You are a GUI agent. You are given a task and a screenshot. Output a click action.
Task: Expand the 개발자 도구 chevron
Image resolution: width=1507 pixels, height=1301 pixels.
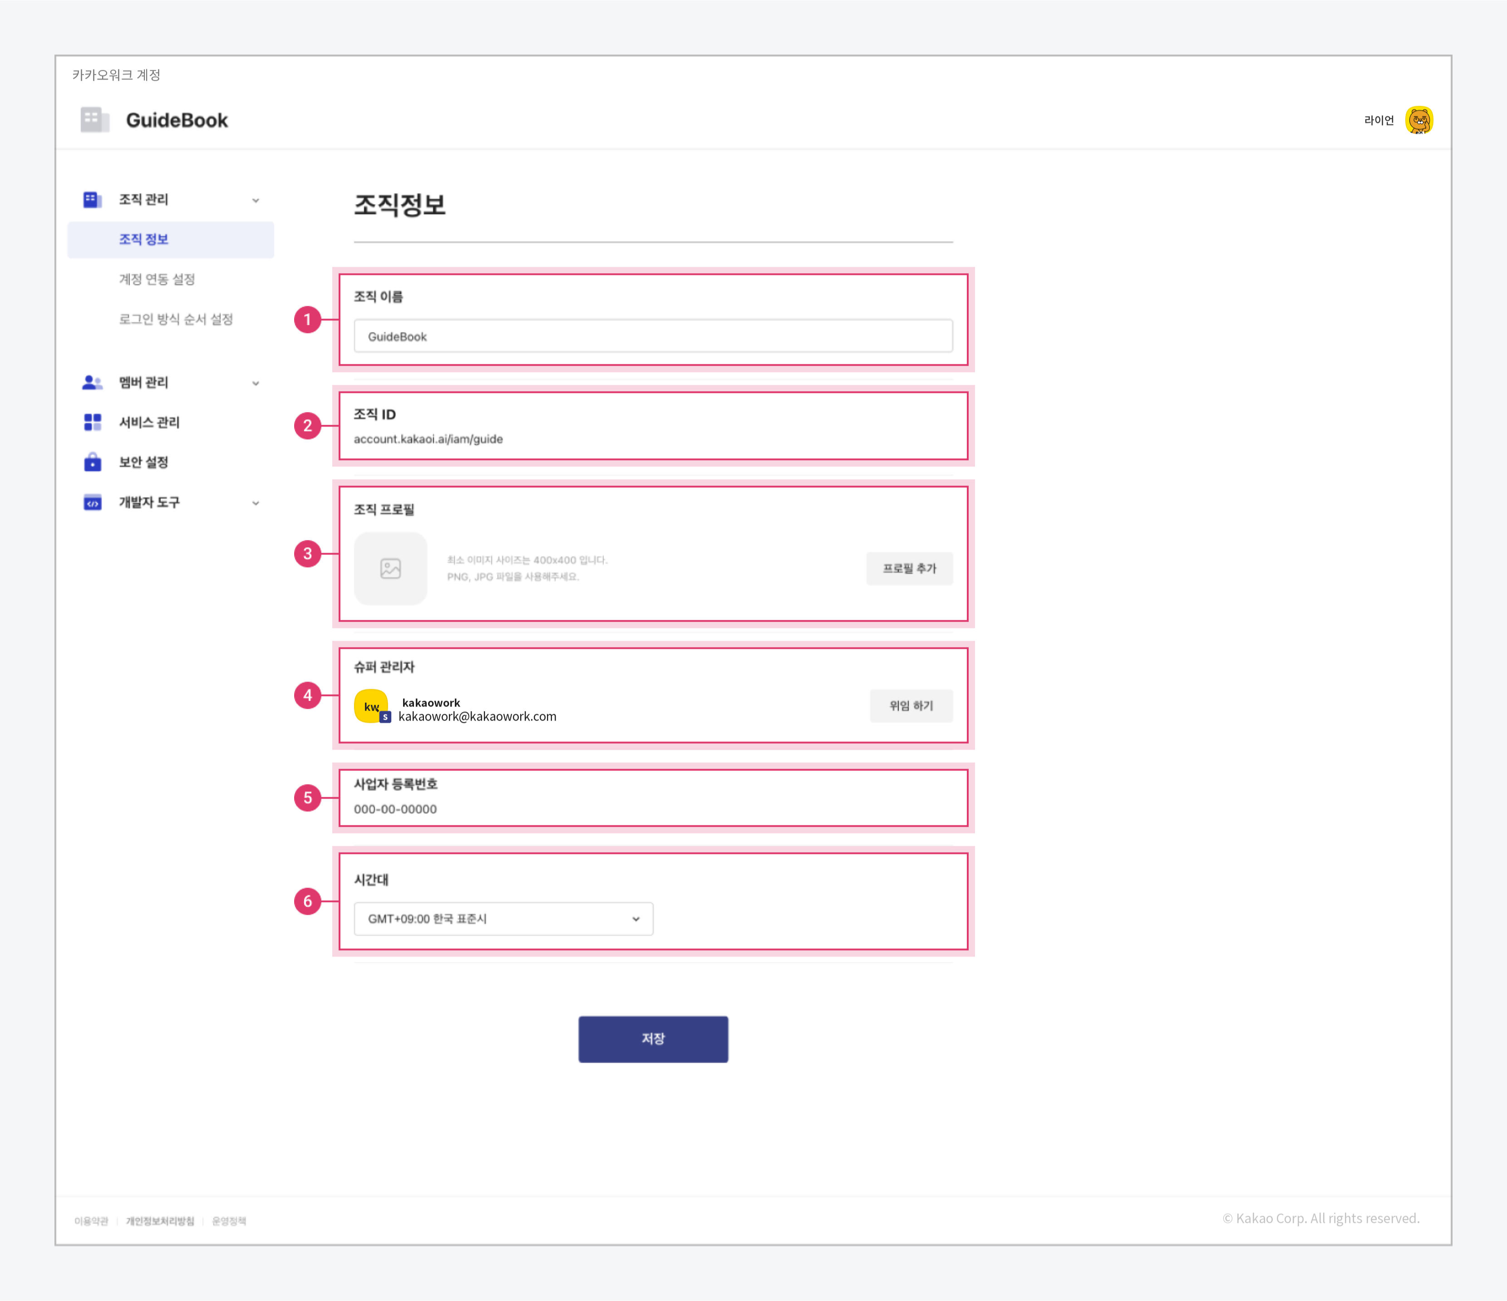tap(255, 503)
